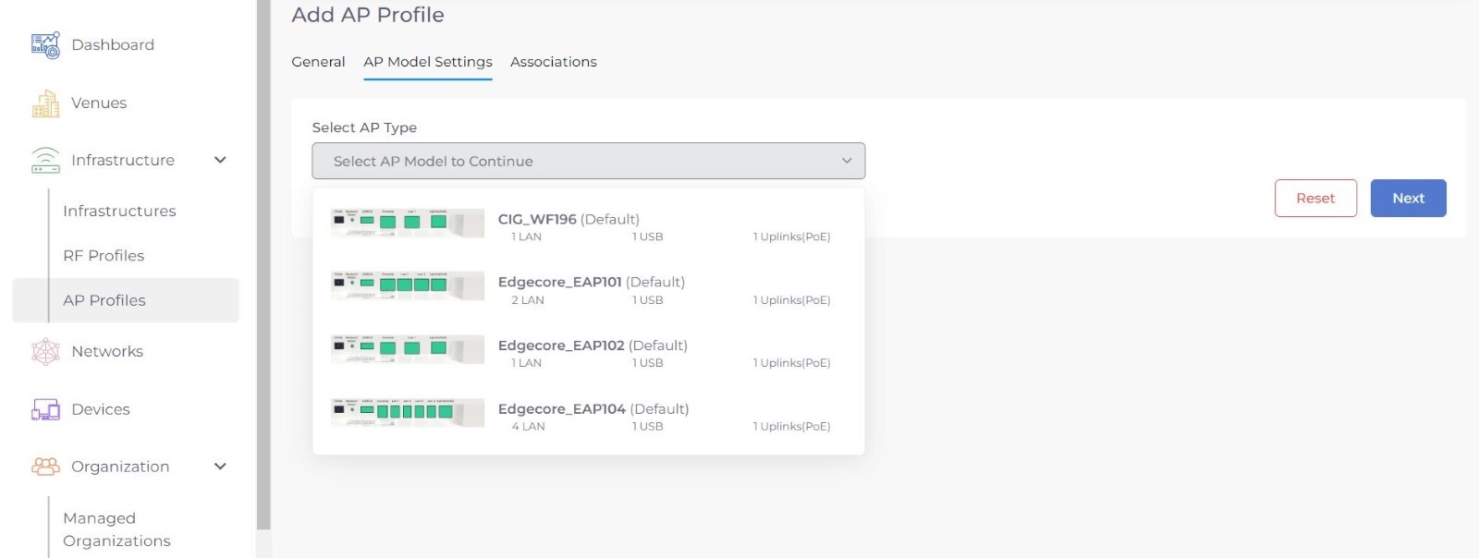
Task: Click the Organization people icon
Action: tap(45, 467)
